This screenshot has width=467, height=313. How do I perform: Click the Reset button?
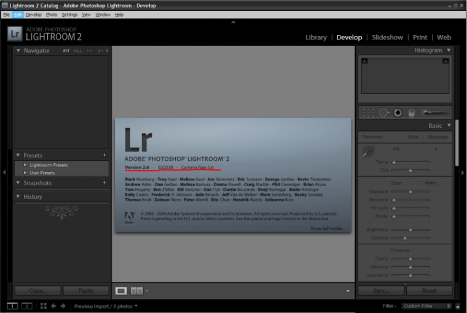pyautogui.click(x=428, y=290)
